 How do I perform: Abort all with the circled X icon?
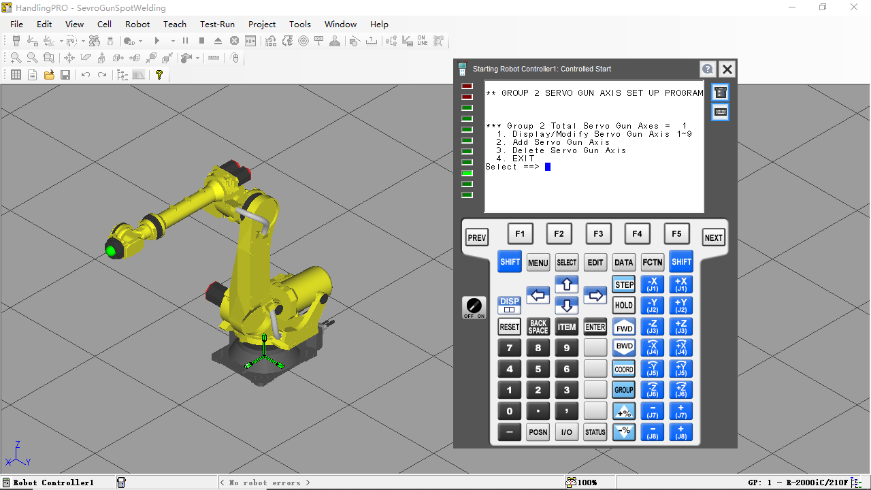coord(235,41)
